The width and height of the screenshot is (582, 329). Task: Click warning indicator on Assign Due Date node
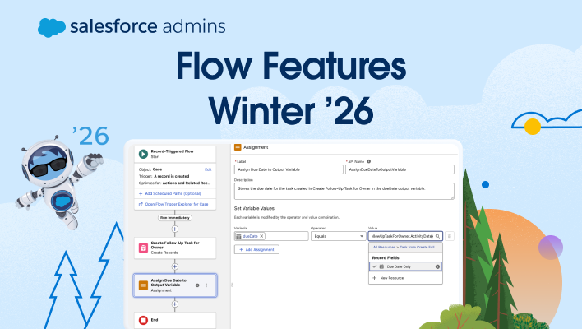pyautogui.click(x=197, y=285)
